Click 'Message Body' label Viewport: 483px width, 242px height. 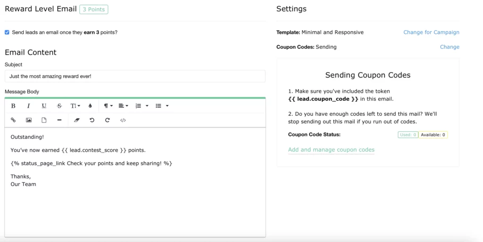click(x=22, y=92)
